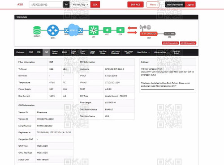Click the ODP node icon
224x165 pixels.
point(121,30)
